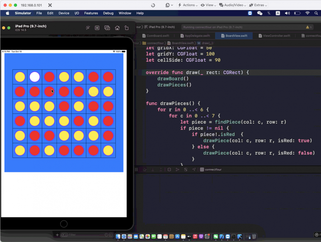The width and height of the screenshot is (321, 242).
Task: Click the Step Out debug arrow
Action: [x=161, y=169]
